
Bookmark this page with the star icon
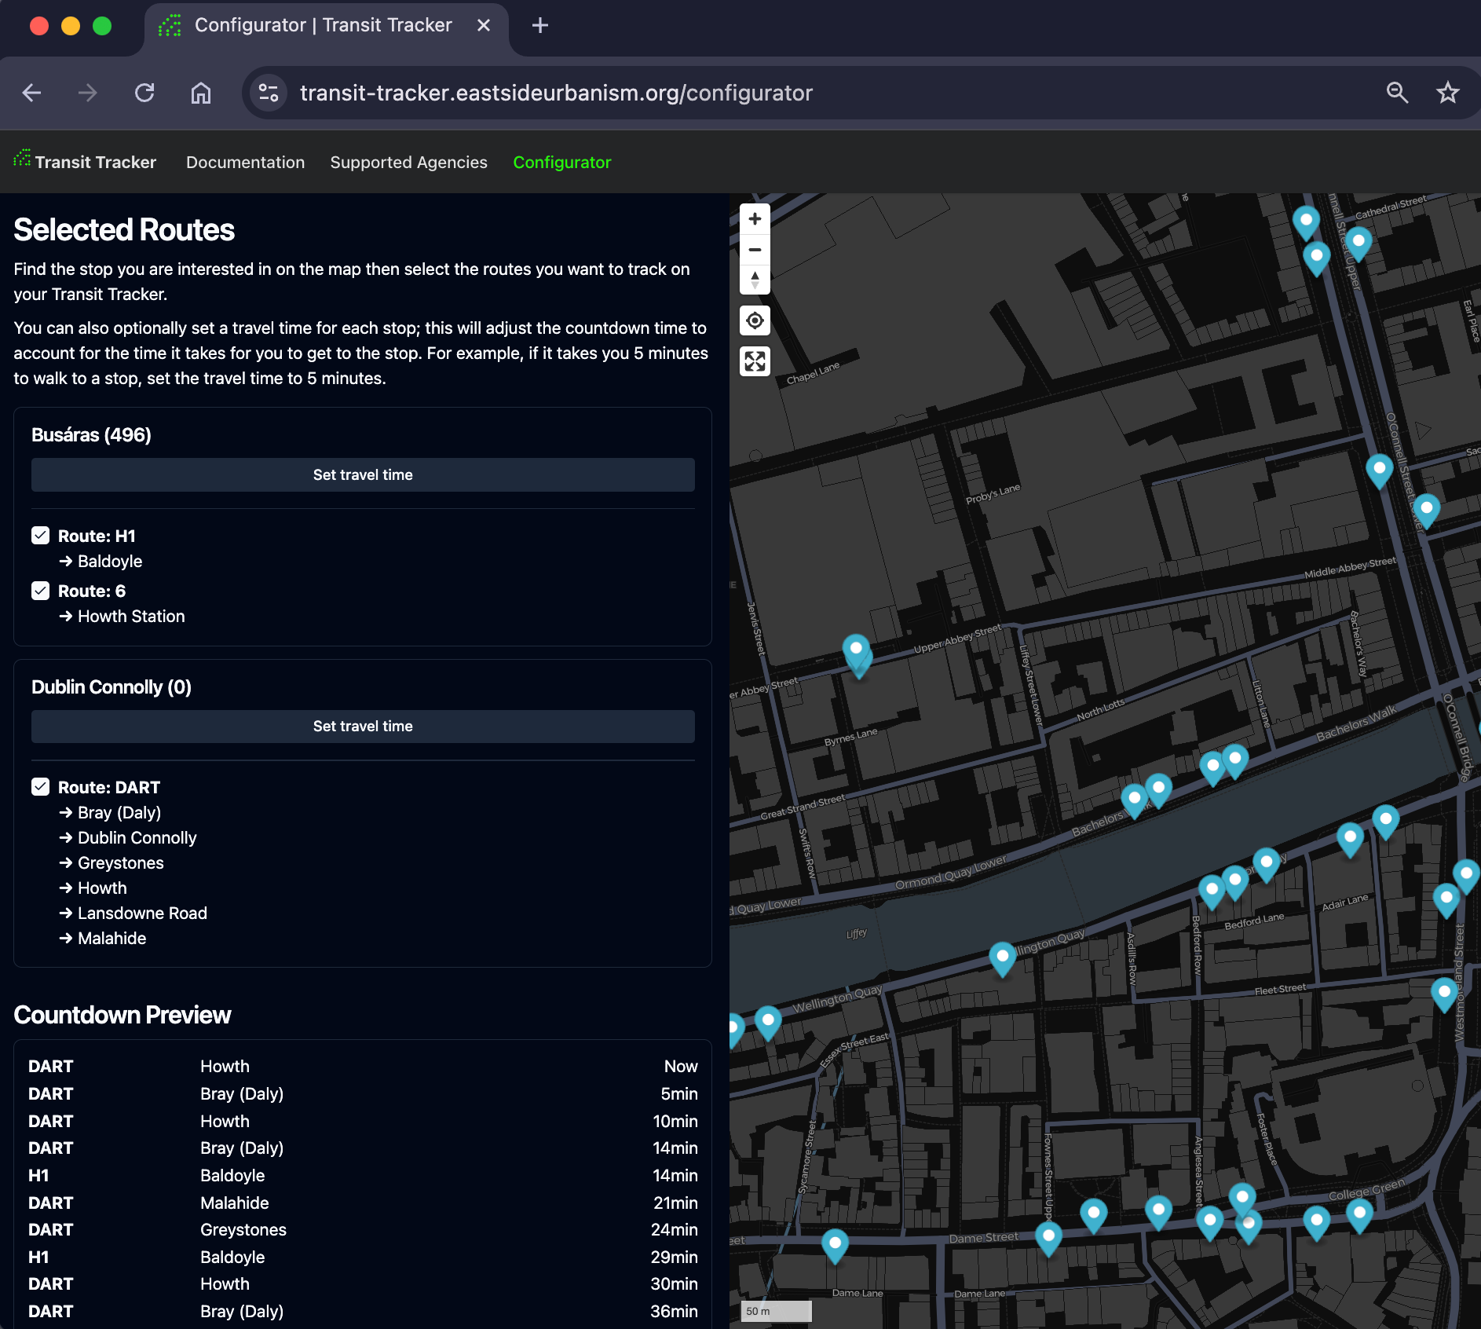(1447, 93)
